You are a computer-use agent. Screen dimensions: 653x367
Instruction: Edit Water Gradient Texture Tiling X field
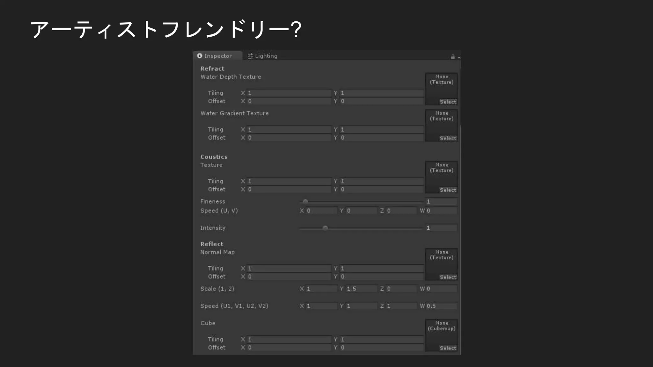(289, 129)
